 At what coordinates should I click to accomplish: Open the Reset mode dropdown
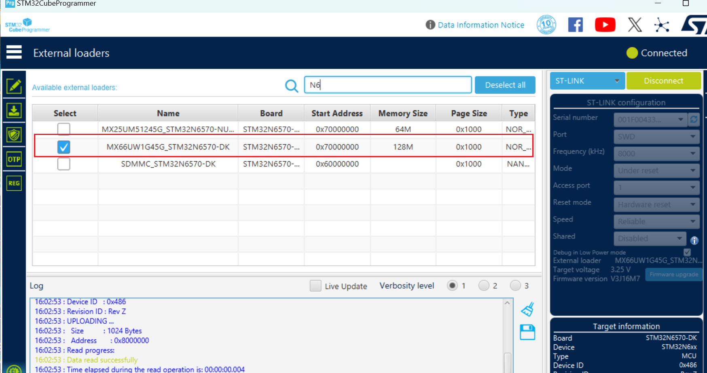656,204
